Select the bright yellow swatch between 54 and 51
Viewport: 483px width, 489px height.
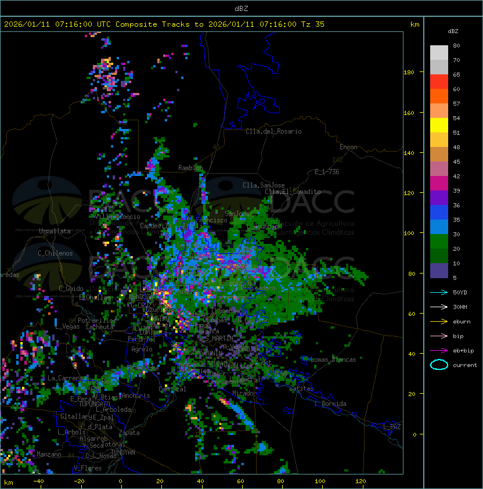[439, 125]
